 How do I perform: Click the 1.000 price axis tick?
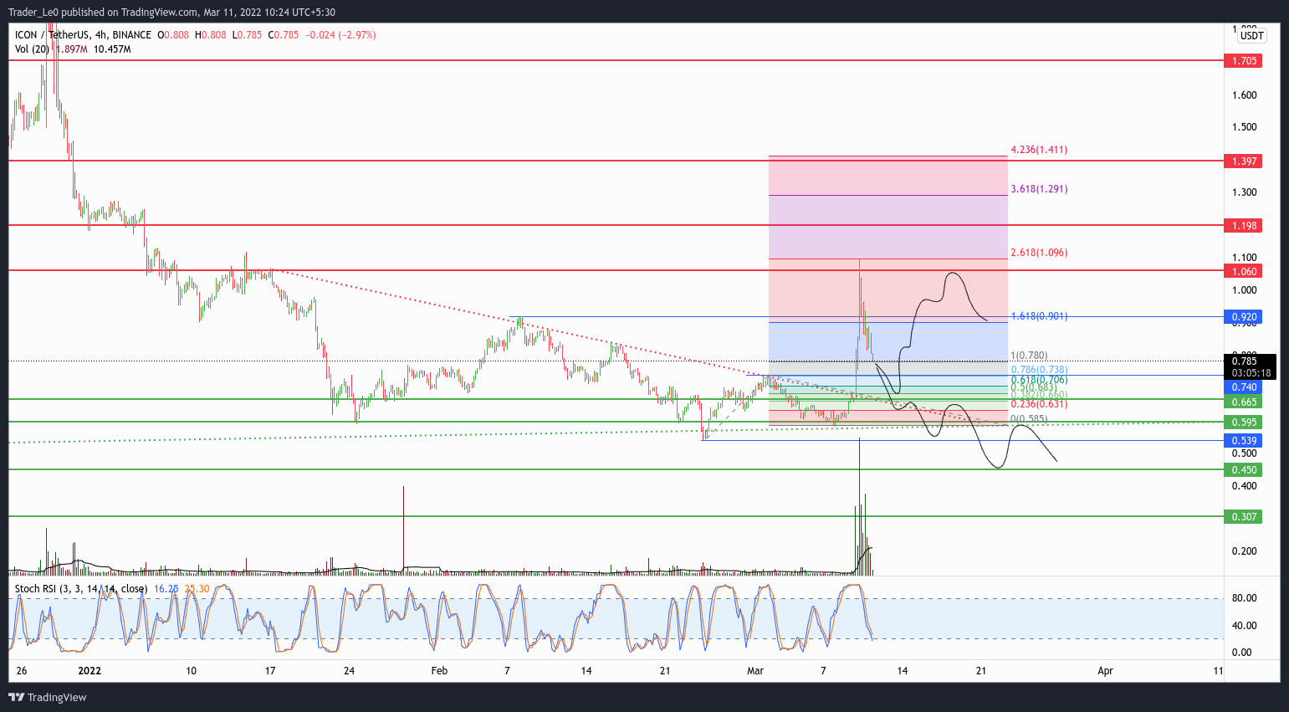pyautogui.click(x=1244, y=290)
